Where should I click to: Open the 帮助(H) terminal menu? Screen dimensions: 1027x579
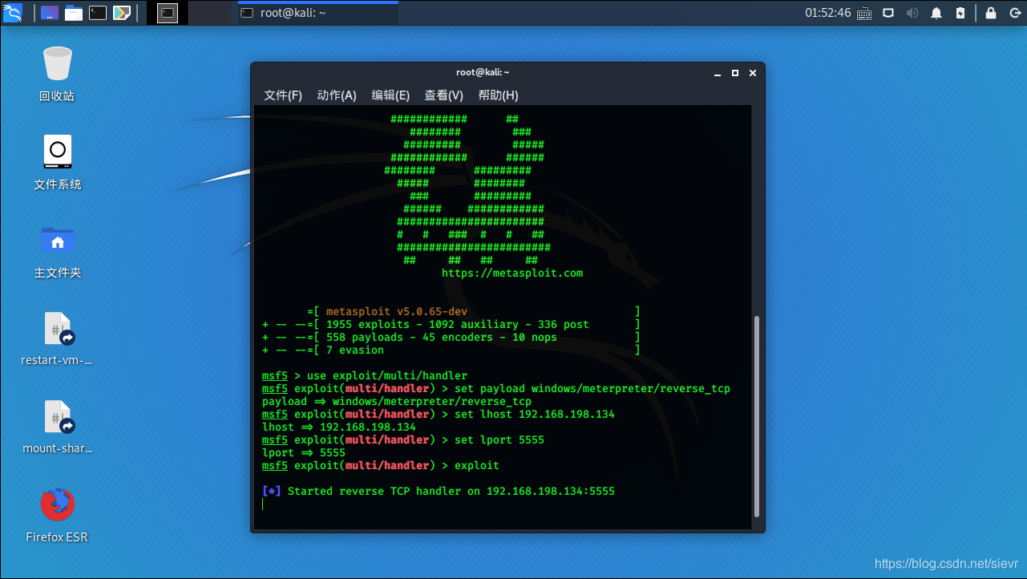pyautogui.click(x=498, y=95)
